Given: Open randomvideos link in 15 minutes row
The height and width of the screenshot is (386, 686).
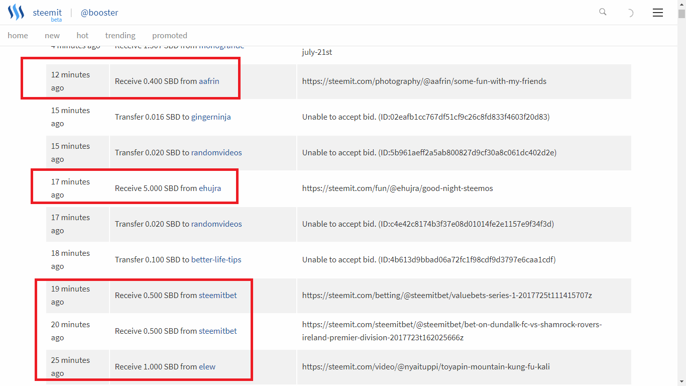Looking at the screenshot, I should click(x=216, y=152).
